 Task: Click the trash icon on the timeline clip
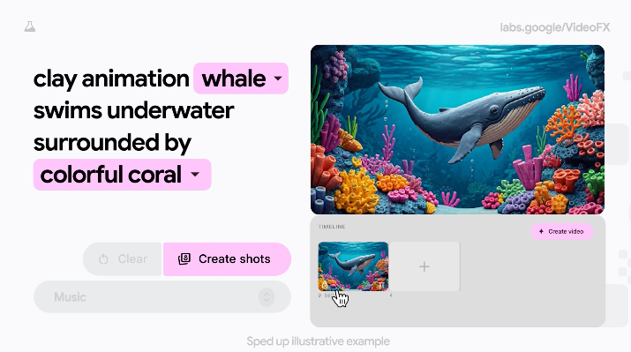click(381, 285)
